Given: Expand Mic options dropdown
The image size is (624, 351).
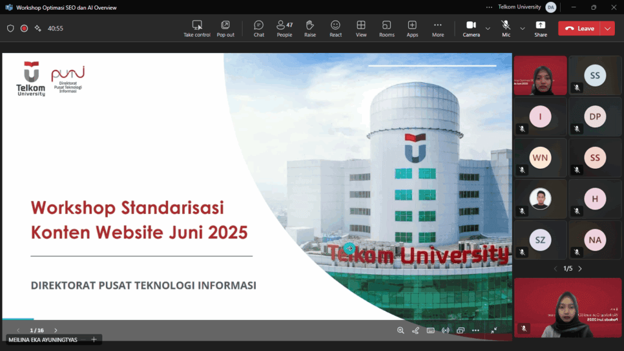Looking at the screenshot, I should (x=522, y=29).
